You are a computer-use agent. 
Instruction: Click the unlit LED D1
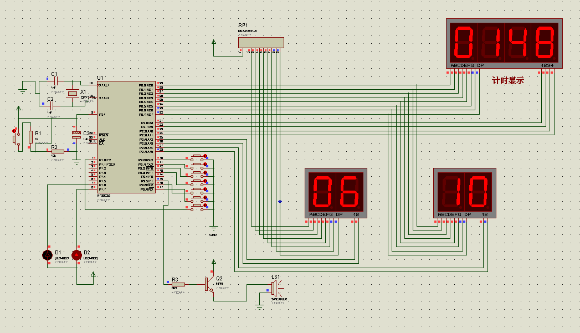tap(48, 255)
